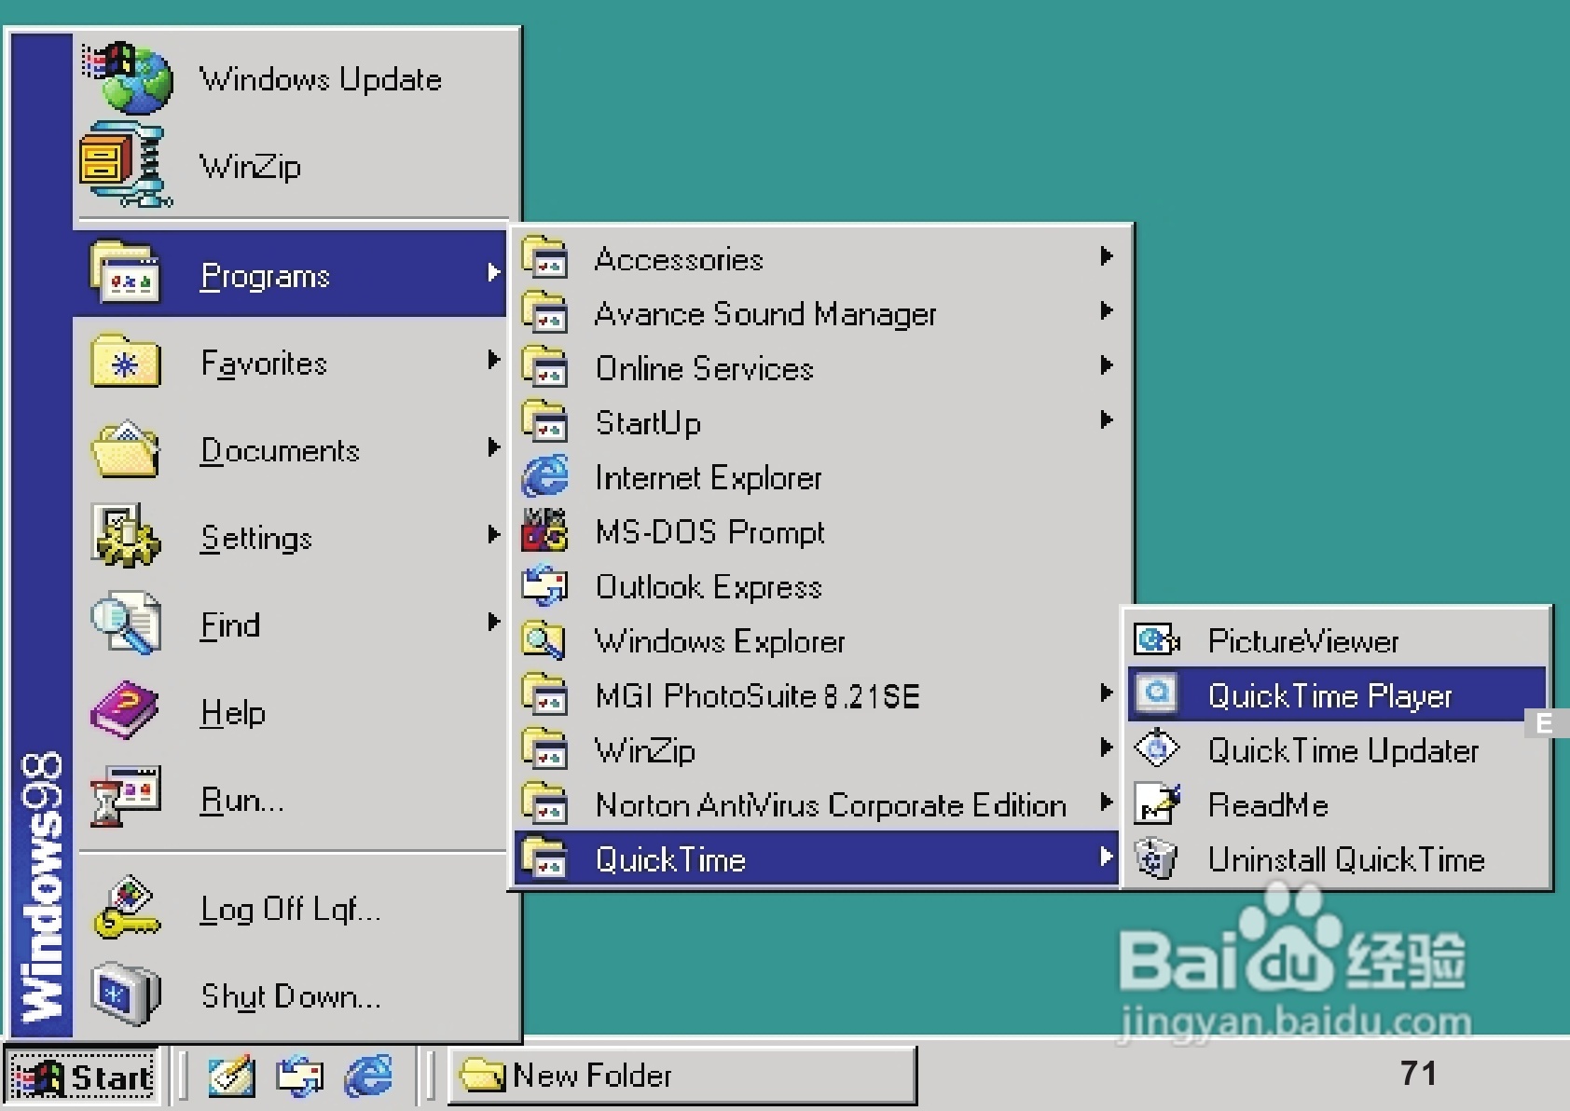Launch Outlook Express from quick launch bar
The width and height of the screenshot is (1570, 1111).
[x=299, y=1076]
